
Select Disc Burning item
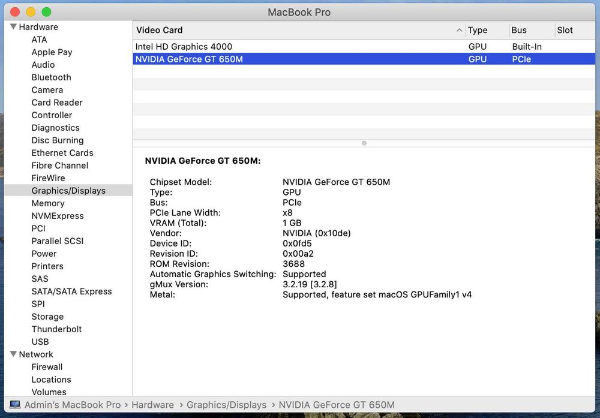[x=58, y=140]
